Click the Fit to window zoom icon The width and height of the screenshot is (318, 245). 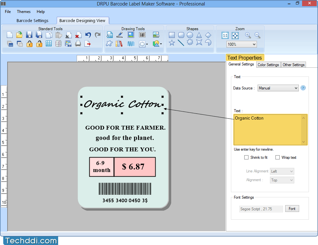pos(235,36)
